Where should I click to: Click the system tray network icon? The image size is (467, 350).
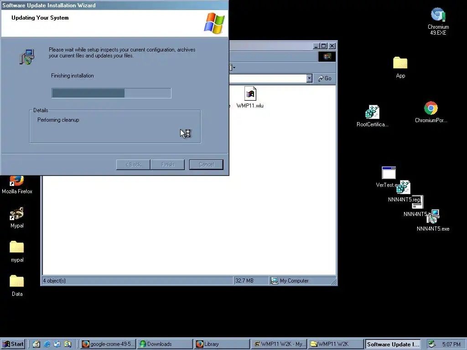[x=432, y=344]
